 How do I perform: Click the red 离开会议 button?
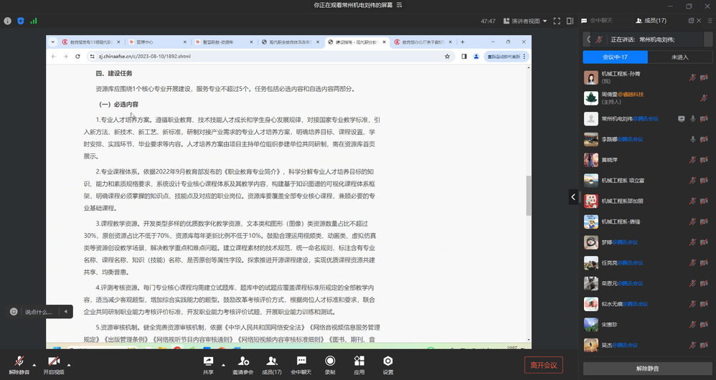point(544,365)
